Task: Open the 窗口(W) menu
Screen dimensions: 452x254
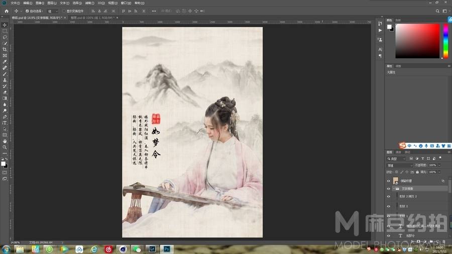Action: click(x=126, y=3)
